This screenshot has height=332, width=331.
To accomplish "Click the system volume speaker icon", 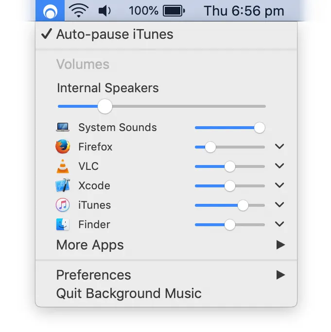I will [x=105, y=10].
